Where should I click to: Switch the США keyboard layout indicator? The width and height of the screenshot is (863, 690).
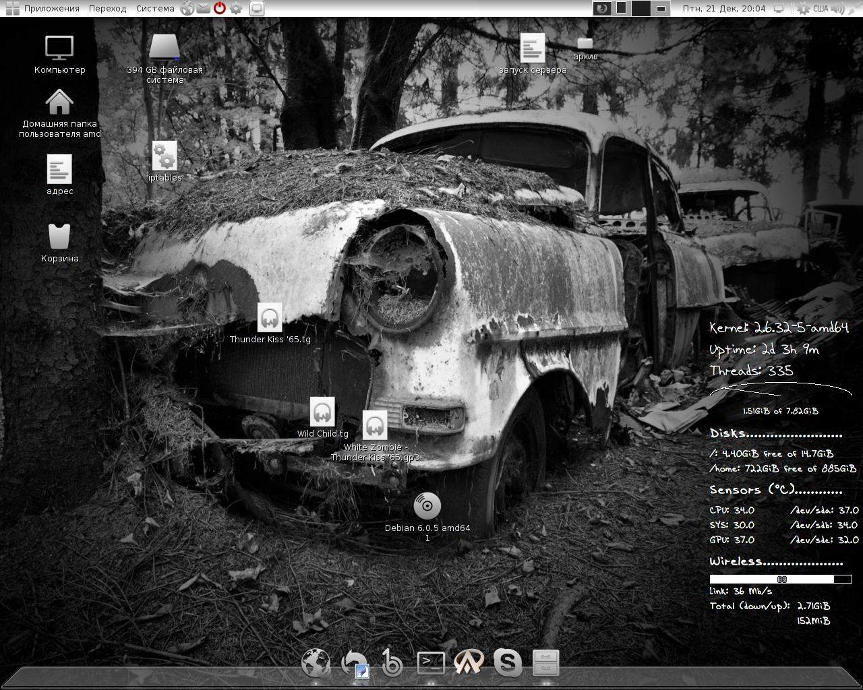coord(821,9)
